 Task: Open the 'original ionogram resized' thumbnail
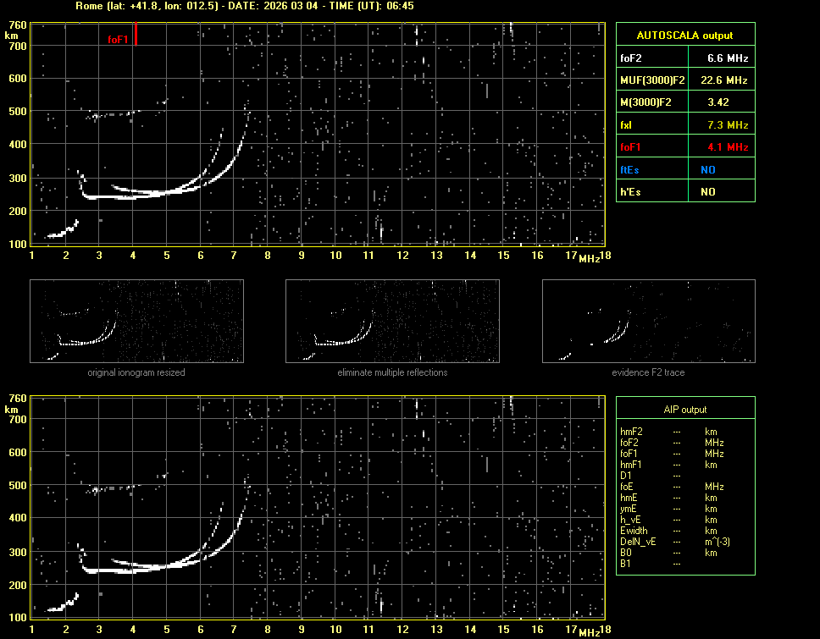(136, 321)
